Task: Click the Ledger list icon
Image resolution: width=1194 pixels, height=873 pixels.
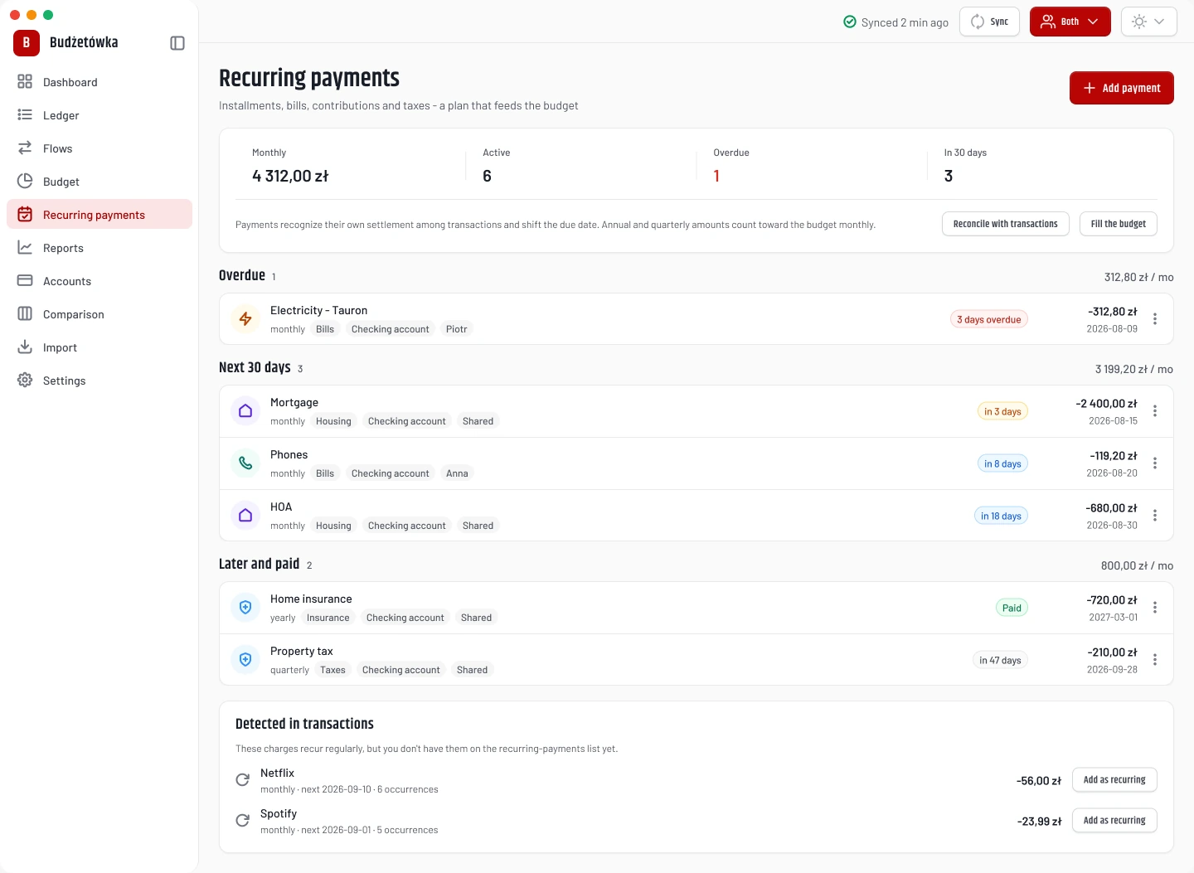Action: pyautogui.click(x=25, y=115)
